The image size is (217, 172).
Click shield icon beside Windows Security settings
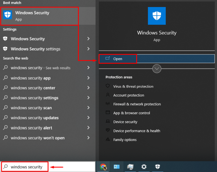click(5, 49)
